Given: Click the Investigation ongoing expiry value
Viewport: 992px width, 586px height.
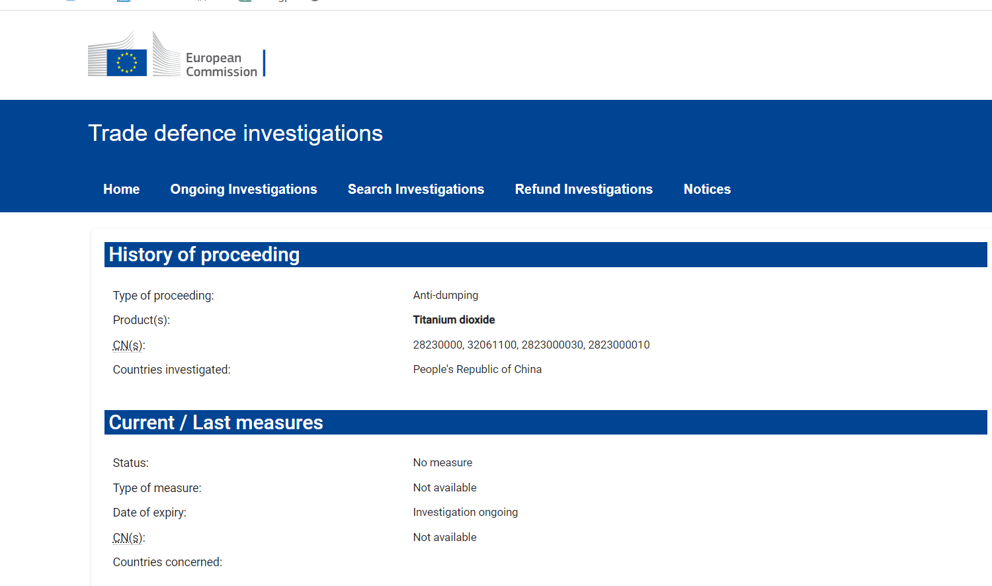Looking at the screenshot, I should pyautogui.click(x=465, y=513).
